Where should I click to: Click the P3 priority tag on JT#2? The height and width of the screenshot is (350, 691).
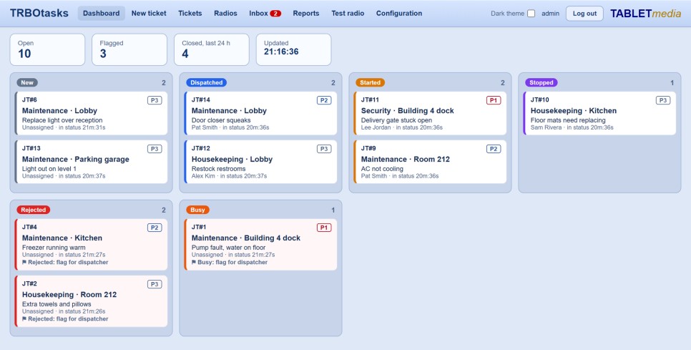[x=155, y=284]
